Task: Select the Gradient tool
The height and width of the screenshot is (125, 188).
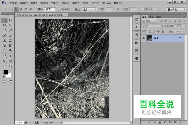Action: click(x=11, y=46)
